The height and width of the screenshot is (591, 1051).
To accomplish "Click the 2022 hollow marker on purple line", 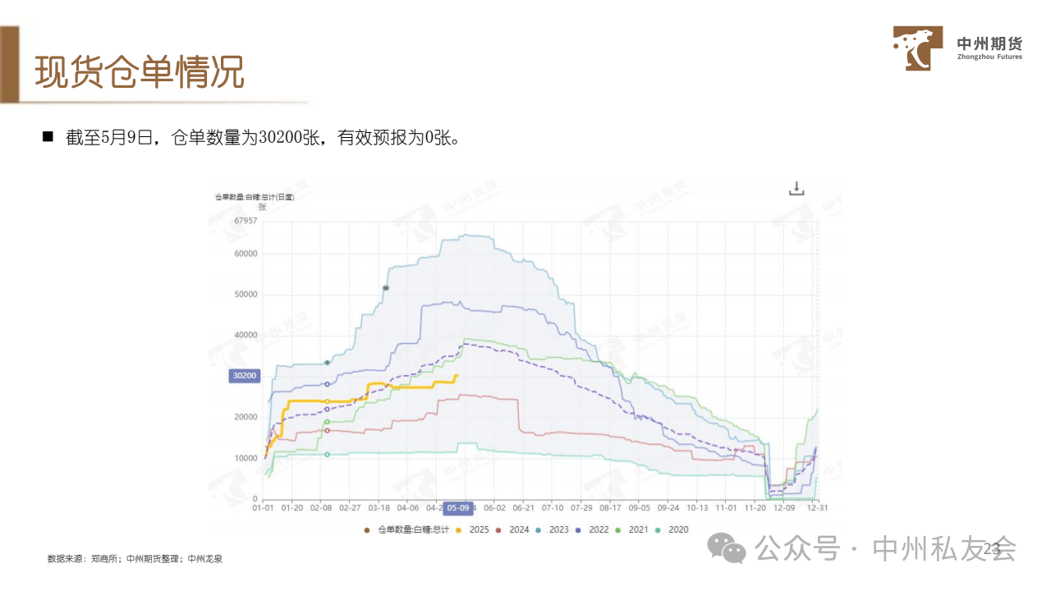I will [x=328, y=384].
